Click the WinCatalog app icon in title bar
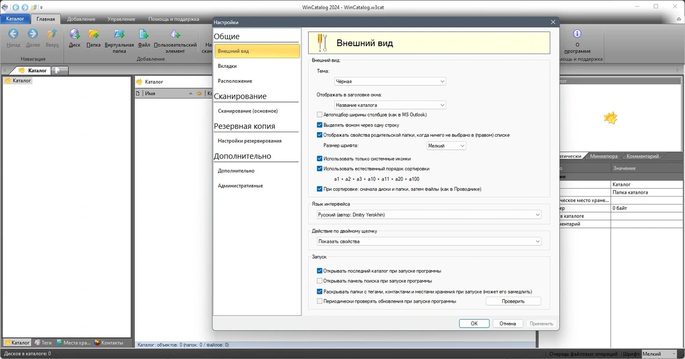The height and width of the screenshot is (359, 685). (x=5, y=7)
